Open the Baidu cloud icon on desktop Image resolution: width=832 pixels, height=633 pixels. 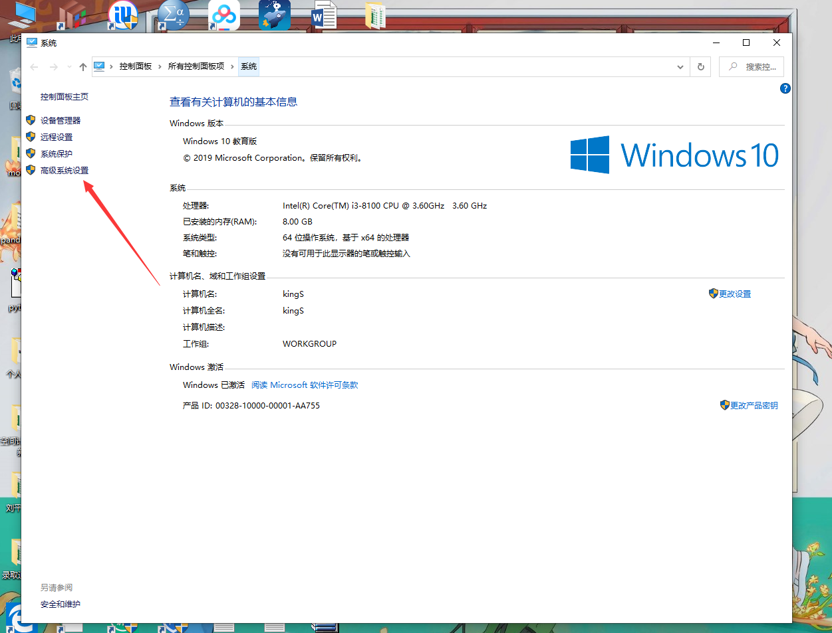(x=224, y=15)
